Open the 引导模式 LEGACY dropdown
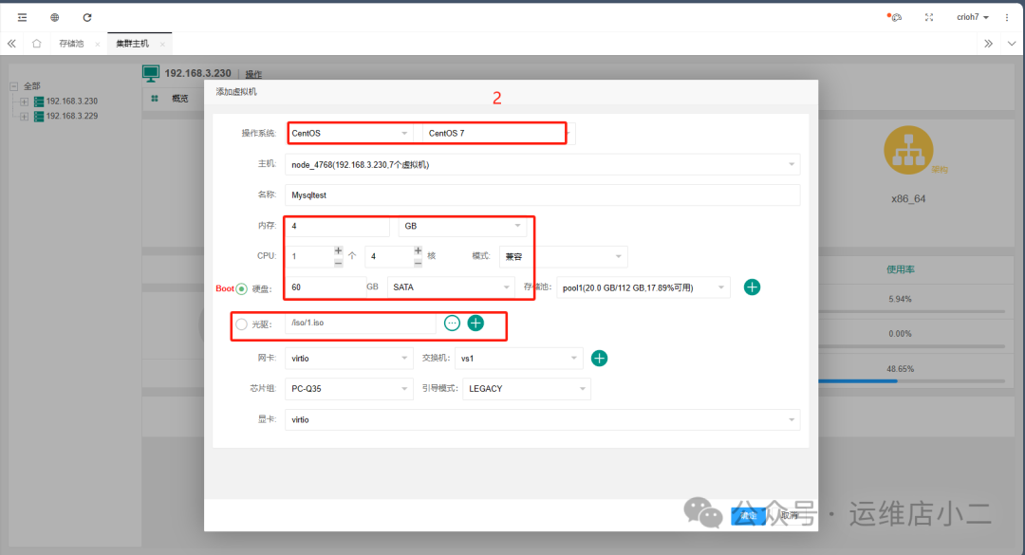The image size is (1025, 555). pos(526,389)
